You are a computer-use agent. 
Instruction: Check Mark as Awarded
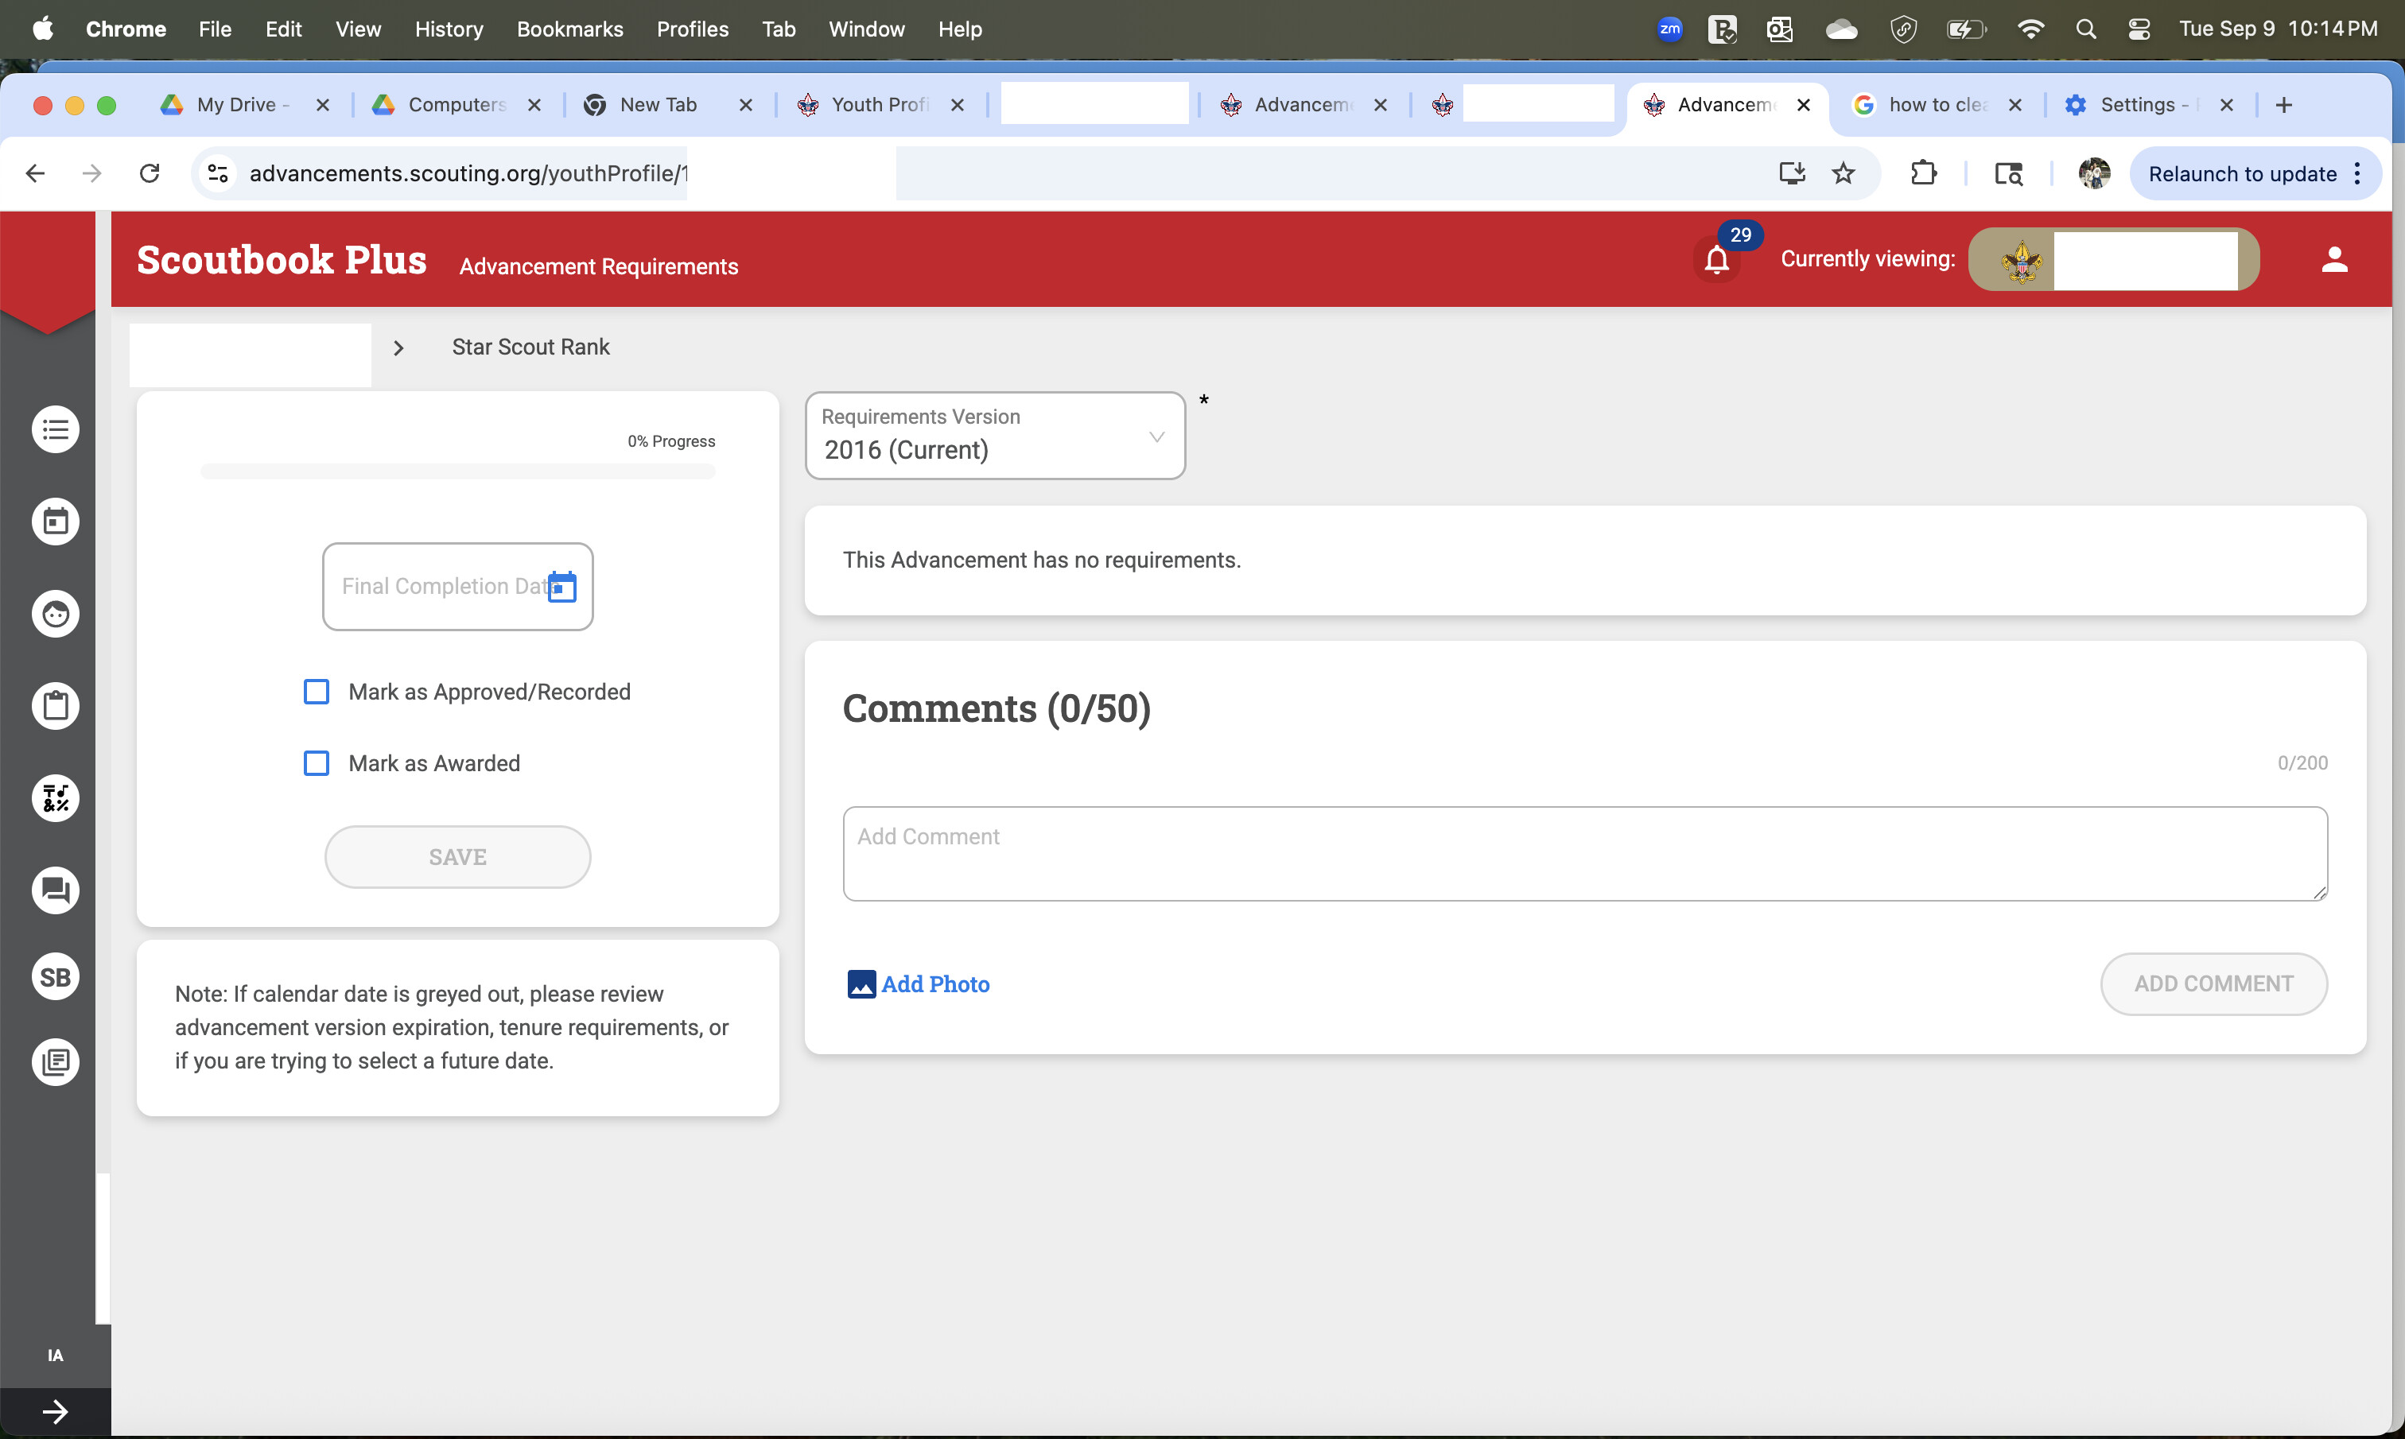317,763
